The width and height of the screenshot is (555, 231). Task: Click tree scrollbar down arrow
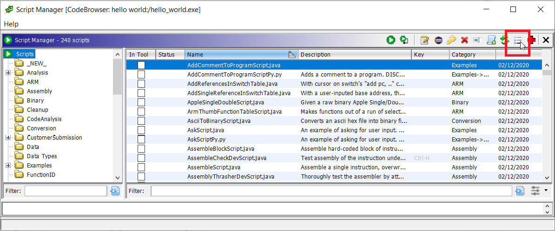pyautogui.click(x=118, y=178)
